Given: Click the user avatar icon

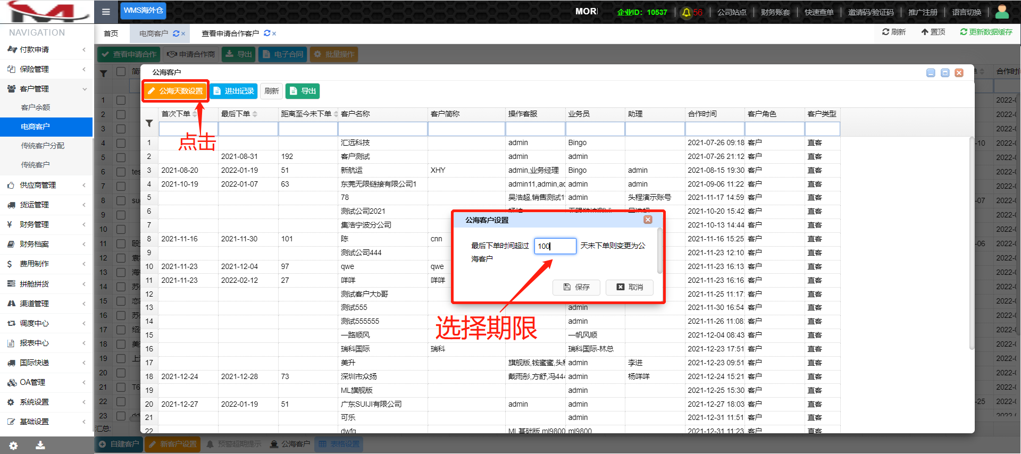Looking at the screenshot, I should coord(1002,12).
